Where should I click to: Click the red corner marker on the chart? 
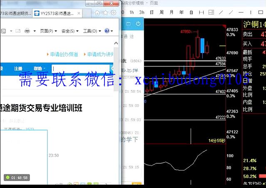point(224,27)
